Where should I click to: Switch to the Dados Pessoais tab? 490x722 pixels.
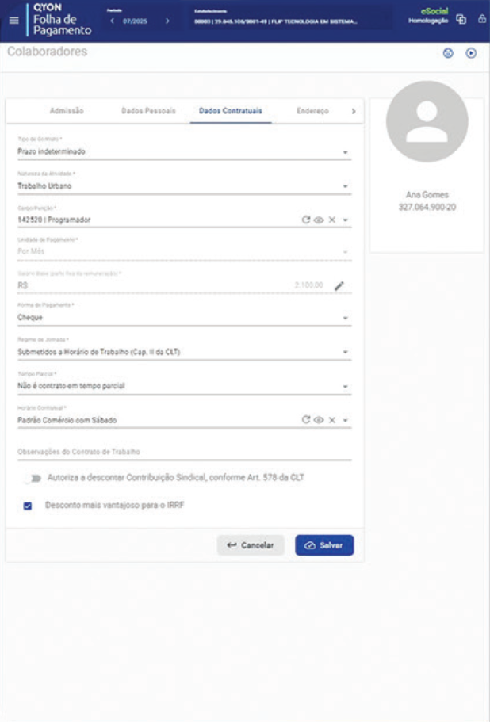(x=148, y=111)
